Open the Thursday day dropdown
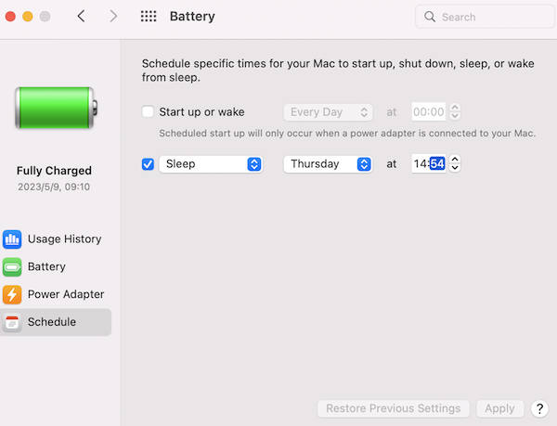Screen dimensions: 557x426 (x=327, y=164)
